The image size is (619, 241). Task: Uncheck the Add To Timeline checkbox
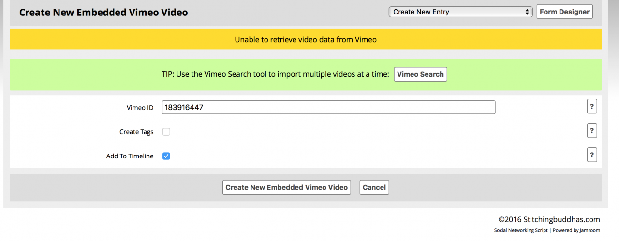(166, 156)
